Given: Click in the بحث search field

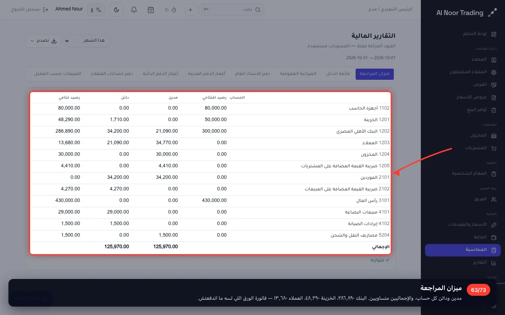Looking at the screenshot, I should point(231,10).
